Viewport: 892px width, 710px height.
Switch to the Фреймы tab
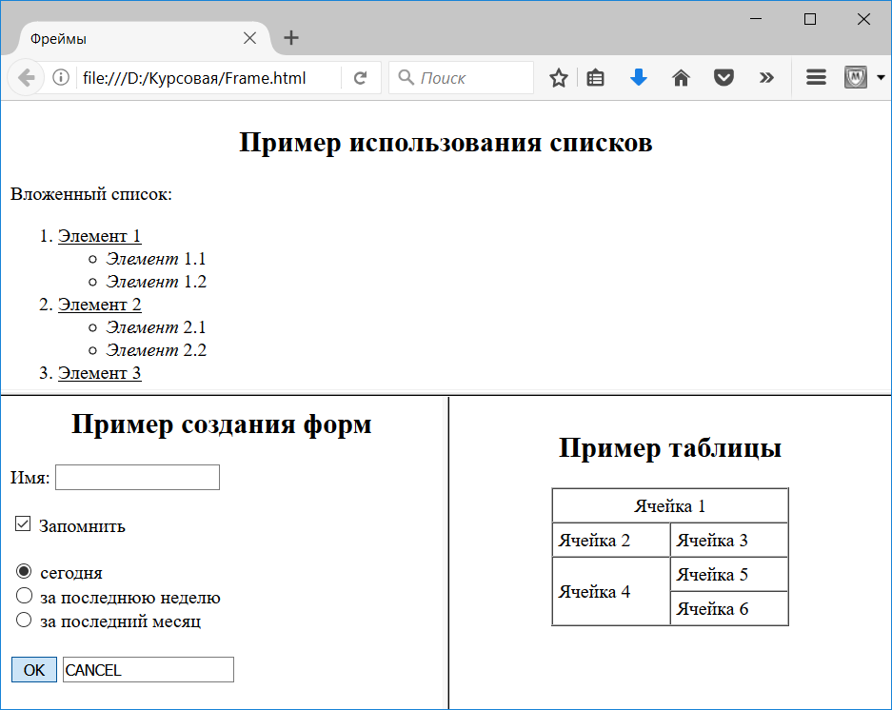tap(136, 39)
